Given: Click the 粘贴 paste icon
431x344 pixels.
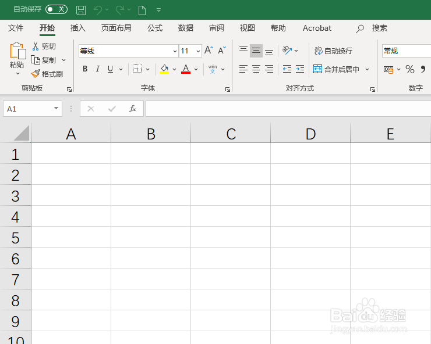Looking at the screenshot, I should (x=17, y=51).
